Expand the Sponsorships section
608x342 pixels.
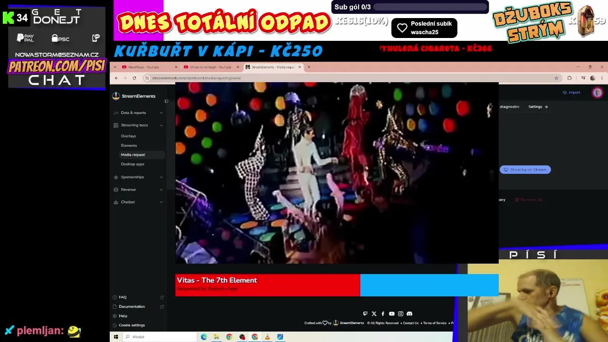tap(161, 177)
